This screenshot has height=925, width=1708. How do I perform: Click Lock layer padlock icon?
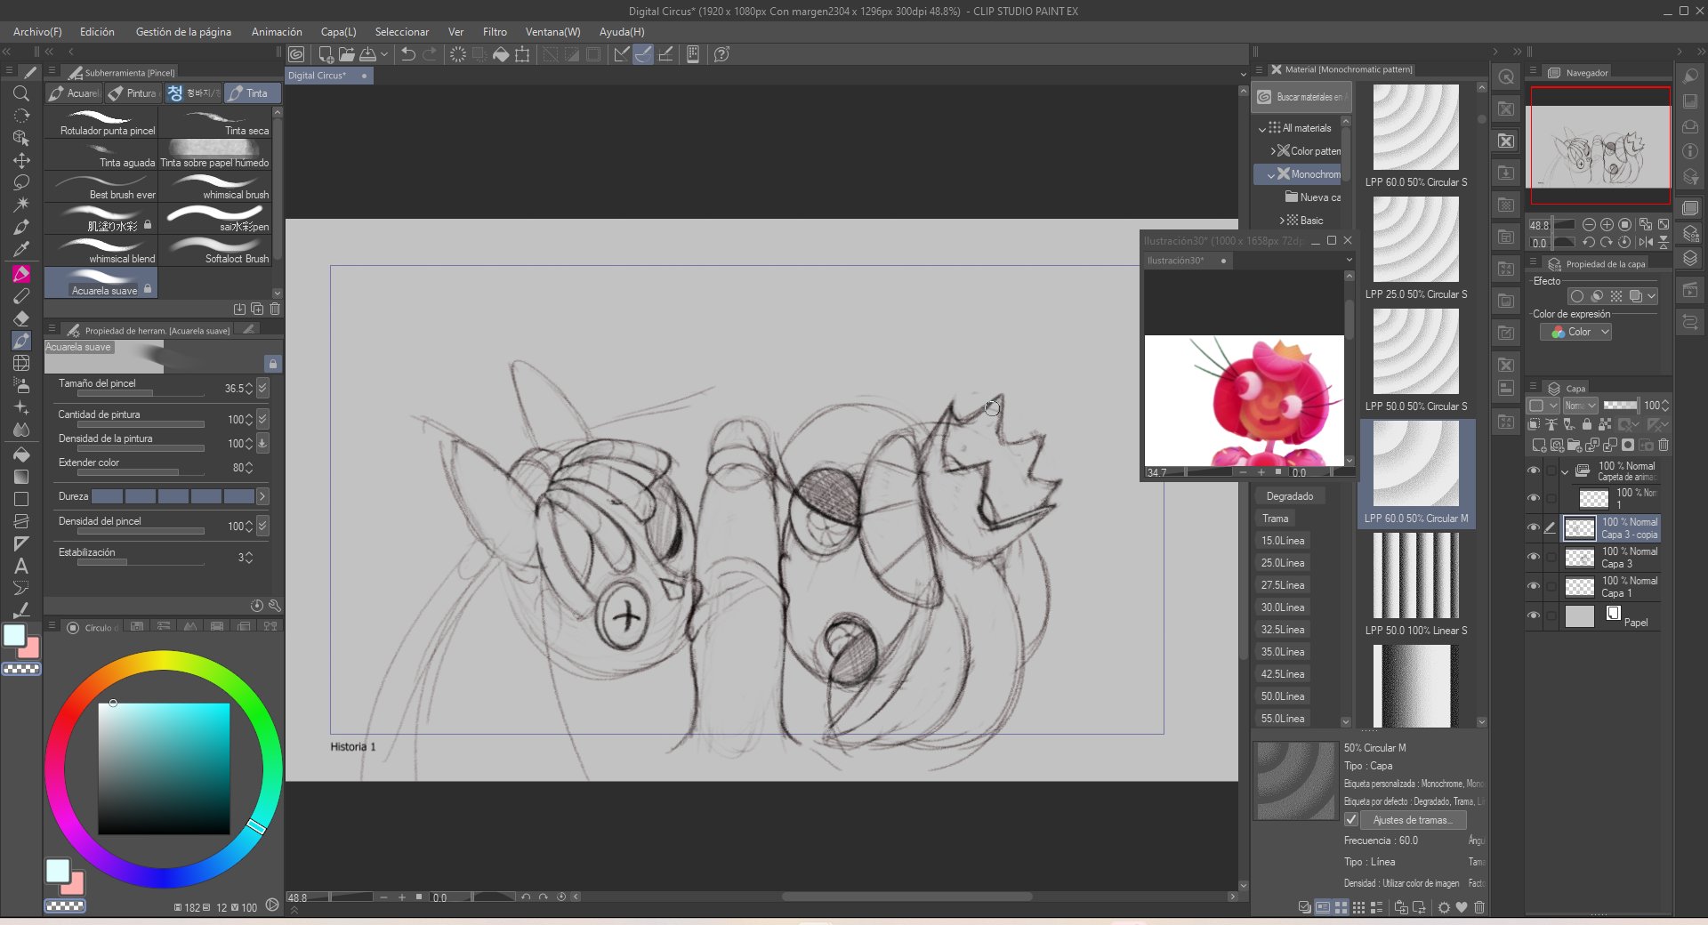pos(1587,425)
